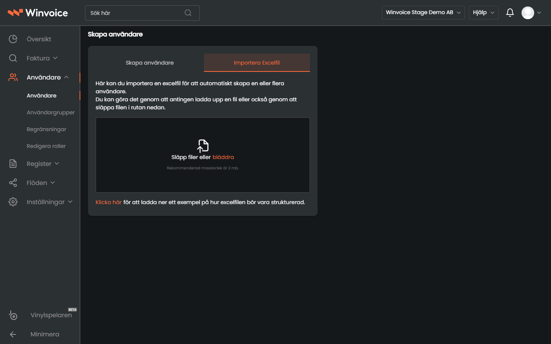Open Vinylspelaren beta feature
This screenshot has height=344, width=551.
pyautogui.click(x=51, y=315)
